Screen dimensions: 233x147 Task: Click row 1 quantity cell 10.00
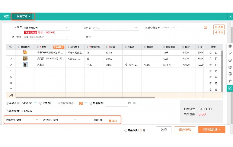pyautogui.click(x=113, y=53)
